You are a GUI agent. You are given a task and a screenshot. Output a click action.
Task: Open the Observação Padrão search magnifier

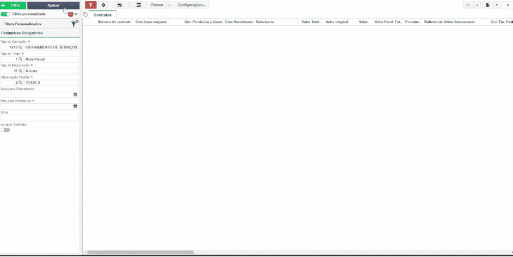coord(20,83)
